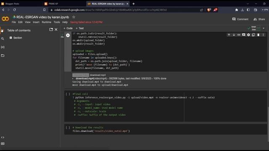
Task: Rename the notebook title field
Action: point(43,17)
